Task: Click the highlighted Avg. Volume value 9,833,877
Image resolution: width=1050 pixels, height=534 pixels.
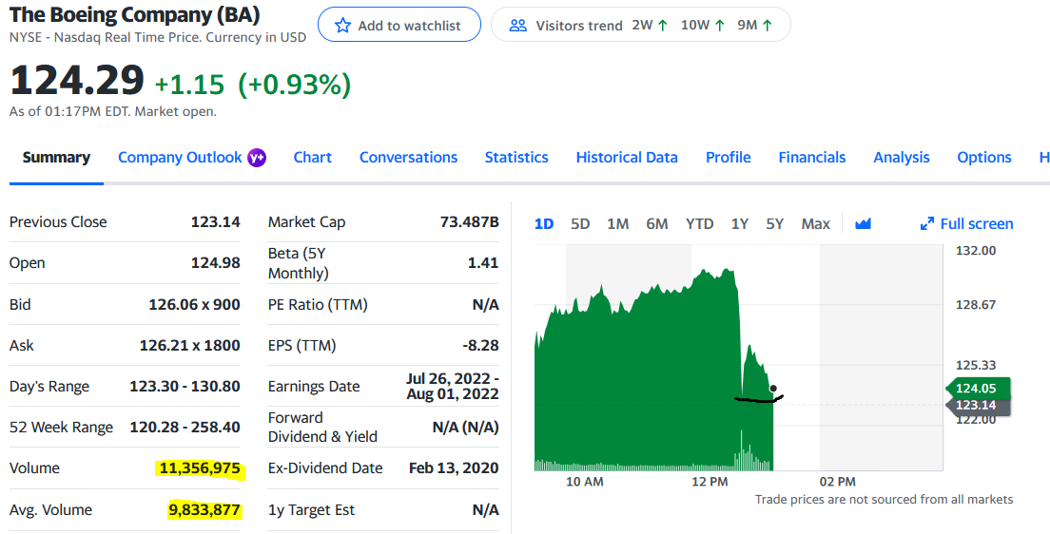Action: click(x=204, y=510)
